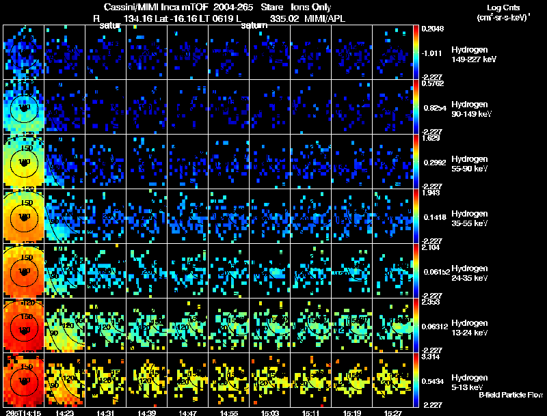The height and width of the screenshot is (416, 547).
Task: Click the colorbar value "-1.011"
Action: coord(432,53)
